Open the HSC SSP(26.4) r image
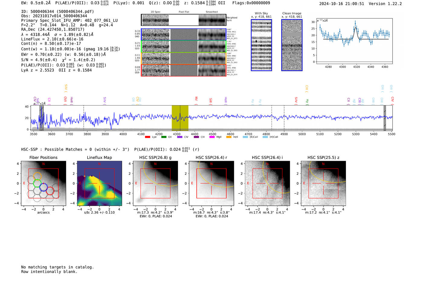 click(x=211, y=183)
